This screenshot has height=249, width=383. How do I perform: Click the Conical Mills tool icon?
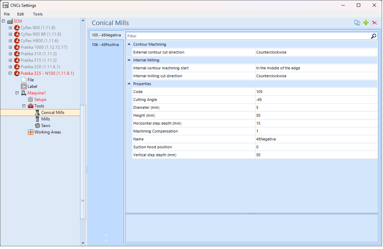[x=37, y=112]
